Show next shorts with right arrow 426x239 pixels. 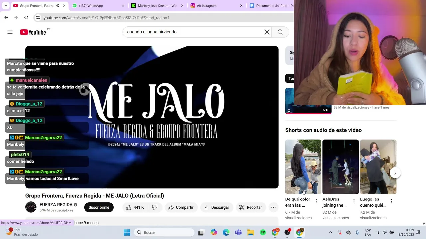395,173
